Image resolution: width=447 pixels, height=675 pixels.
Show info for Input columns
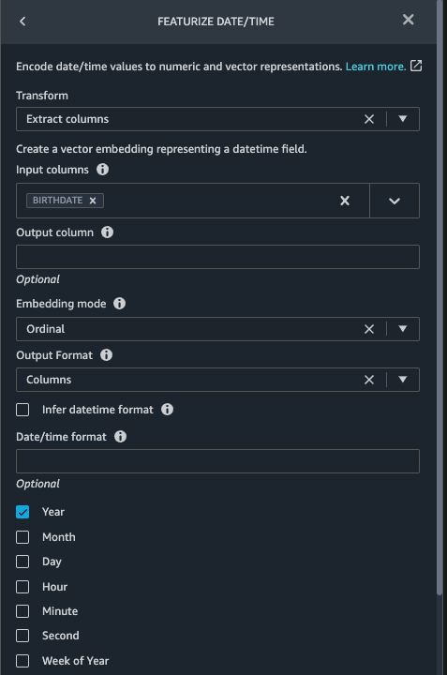pyautogui.click(x=102, y=170)
